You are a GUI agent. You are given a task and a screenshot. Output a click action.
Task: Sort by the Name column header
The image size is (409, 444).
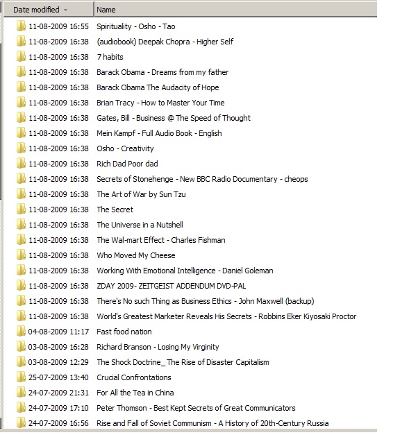pyautogui.click(x=235, y=9)
